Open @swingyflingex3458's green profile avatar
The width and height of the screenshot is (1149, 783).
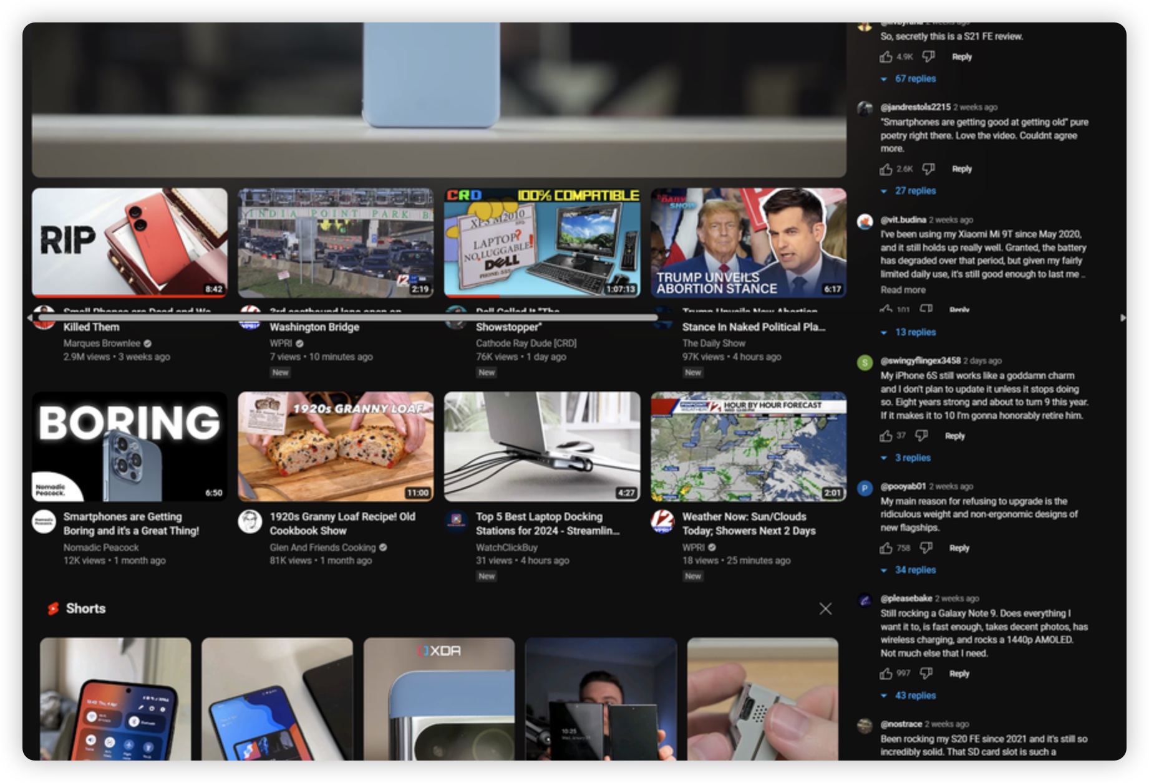(865, 363)
